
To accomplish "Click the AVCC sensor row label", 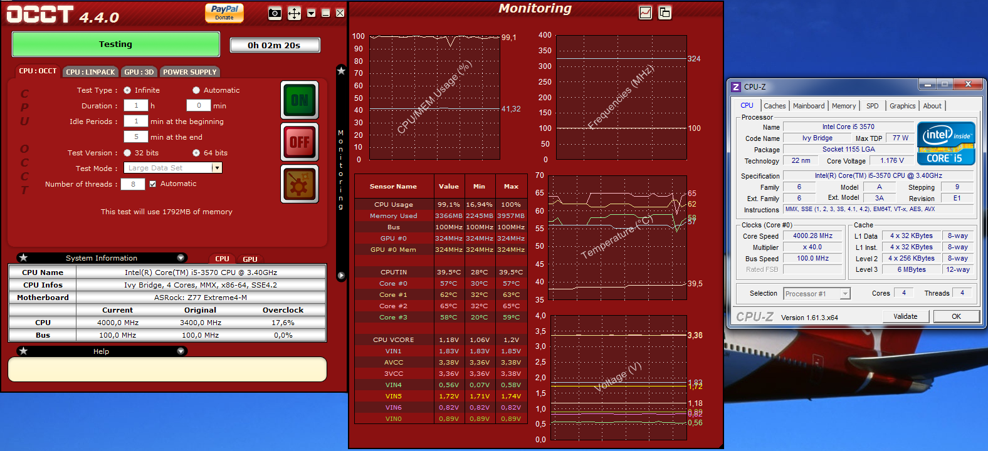I will click(x=394, y=363).
